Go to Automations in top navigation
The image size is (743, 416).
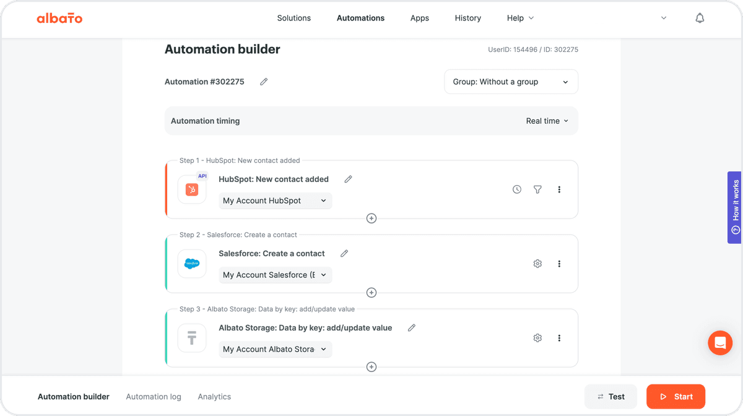point(360,18)
